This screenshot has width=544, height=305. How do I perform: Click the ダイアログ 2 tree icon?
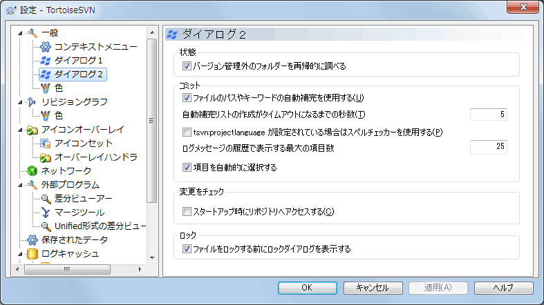pyautogui.click(x=46, y=75)
